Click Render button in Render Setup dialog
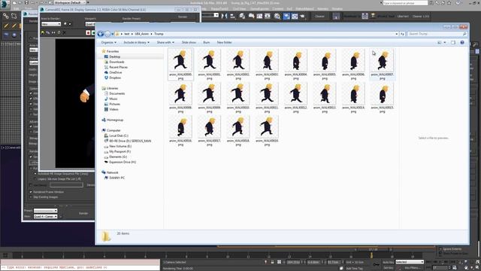Viewport: 481px width, 271px height. click(83, 213)
